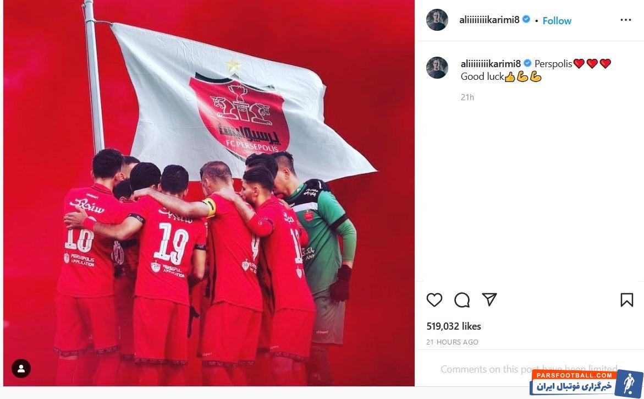Image resolution: width=644 pixels, height=399 pixels.
Task: Click the verified badge in the header
Action: pyautogui.click(x=526, y=19)
